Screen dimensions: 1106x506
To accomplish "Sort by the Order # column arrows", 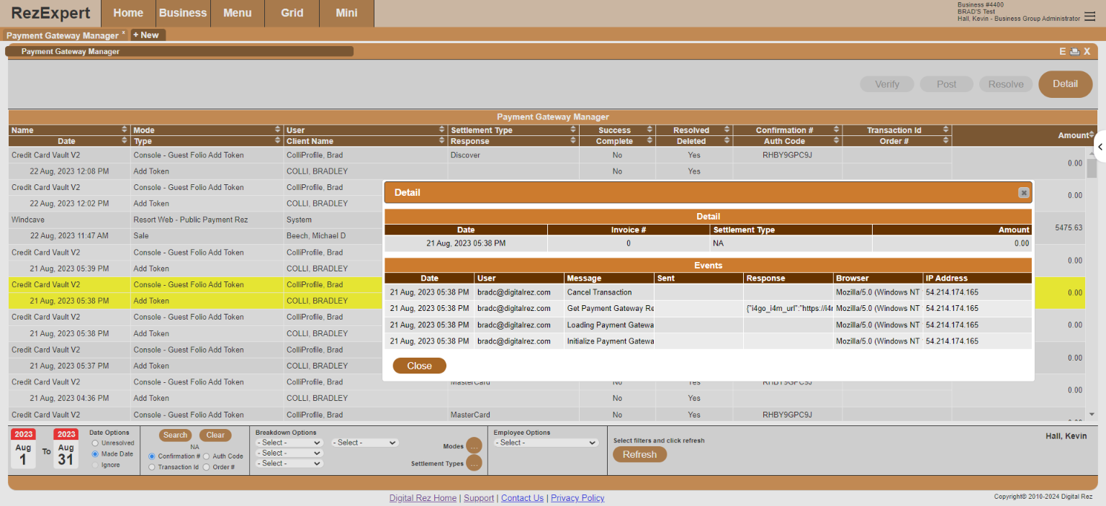I will click(945, 141).
